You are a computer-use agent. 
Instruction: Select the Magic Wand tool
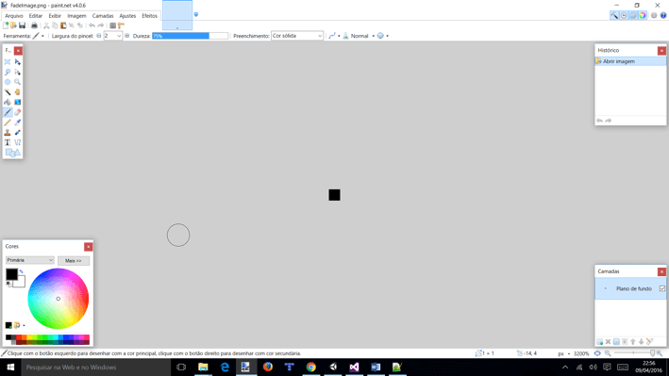[8, 92]
